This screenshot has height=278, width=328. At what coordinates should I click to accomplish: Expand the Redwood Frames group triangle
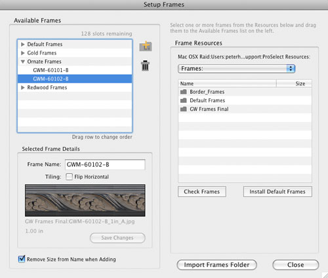point(23,87)
